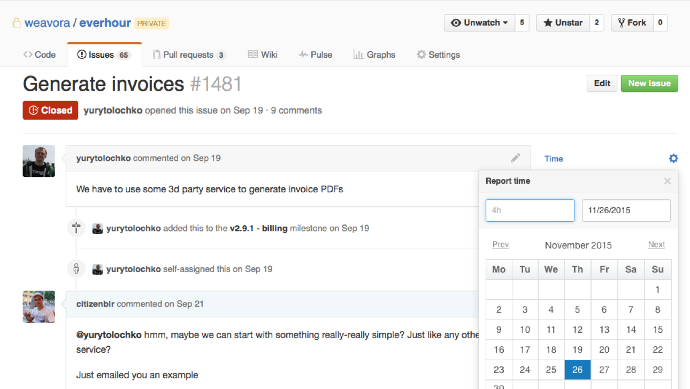
Task: Click the @yurytolochko mention
Action: (109, 335)
